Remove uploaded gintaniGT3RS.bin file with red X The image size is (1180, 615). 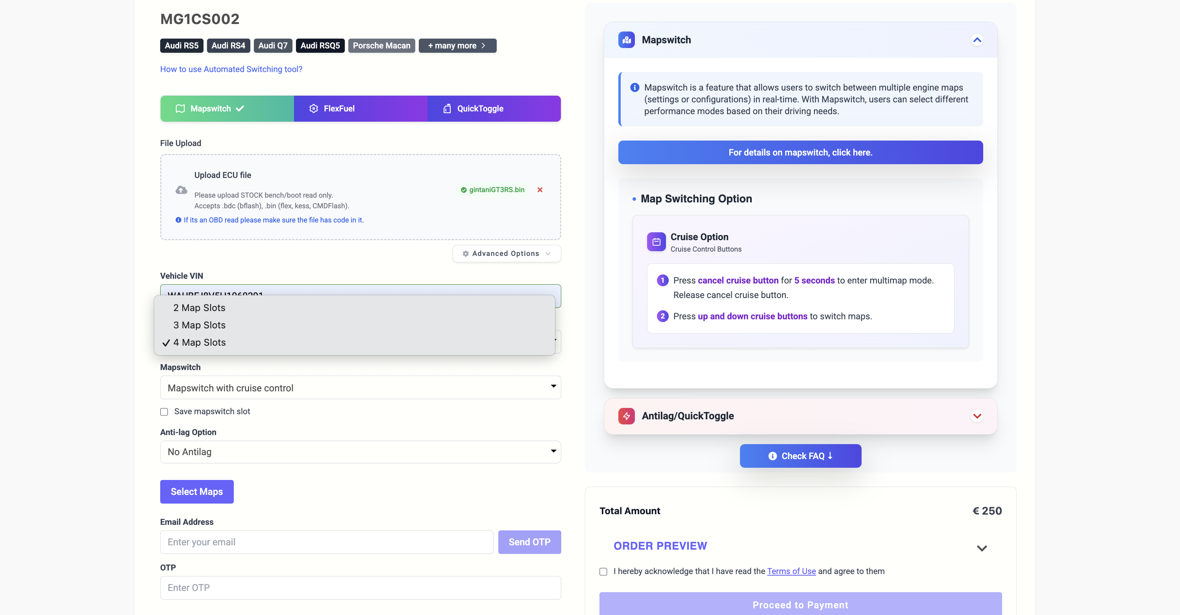(540, 190)
